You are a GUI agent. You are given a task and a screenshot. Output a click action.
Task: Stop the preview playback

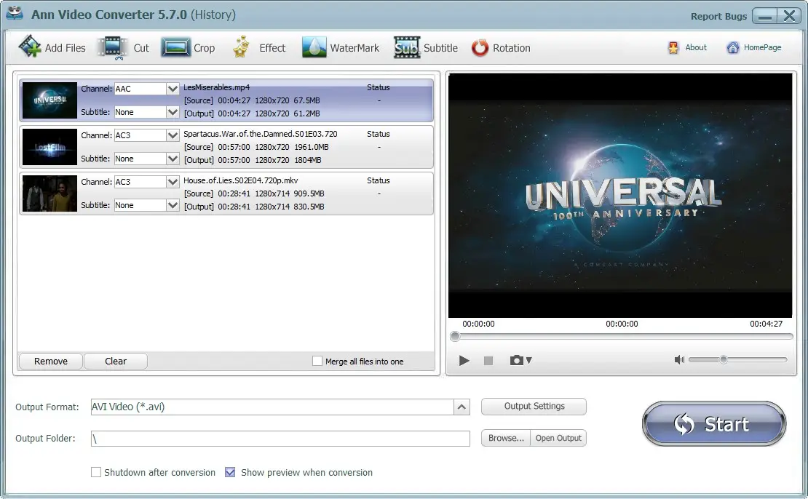tap(488, 361)
